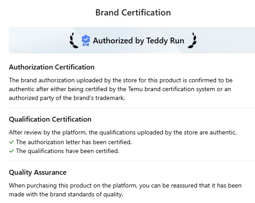The width and height of the screenshot is (255, 203).
Task: Click the Authorized by Teddy Run text
Action: pos(138,41)
